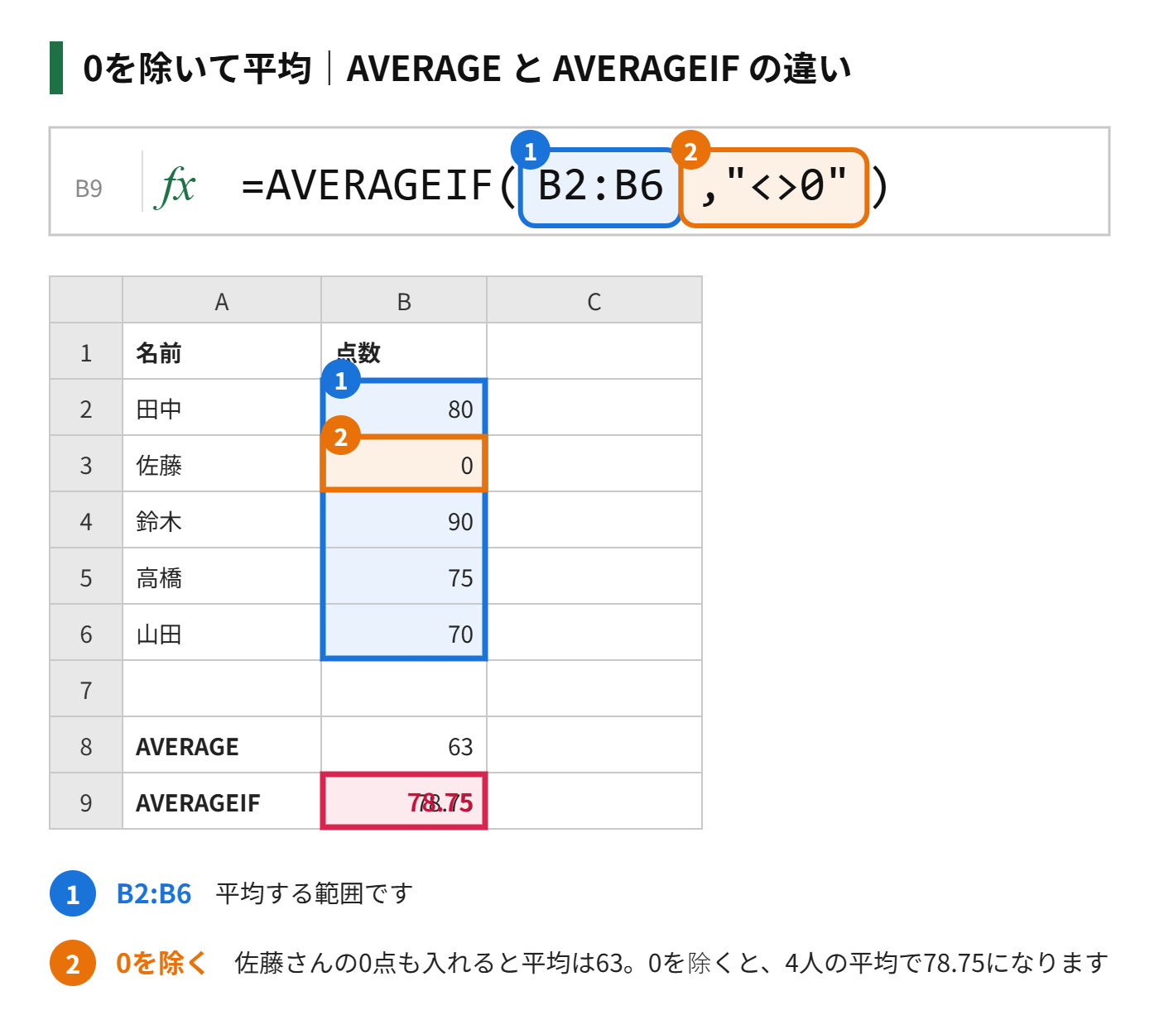The image size is (1159, 1034).
Task: Click the result cell showing 78.75
Action: pyautogui.click(x=404, y=802)
